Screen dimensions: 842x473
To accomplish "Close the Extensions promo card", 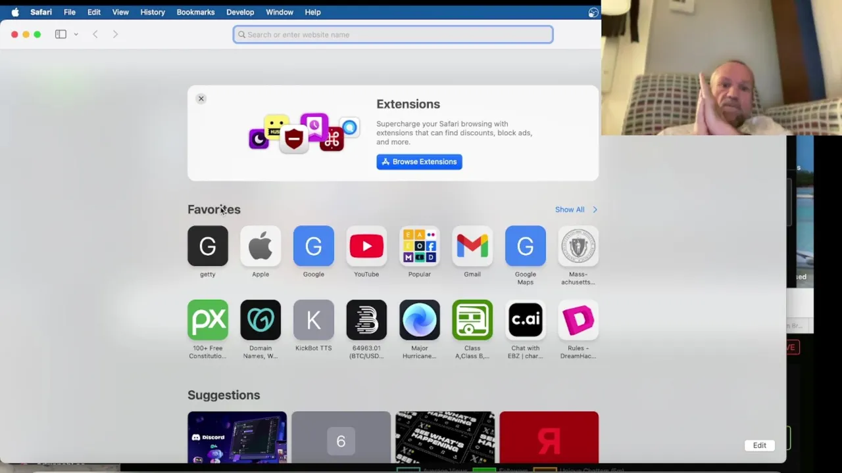I will pyautogui.click(x=201, y=99).
